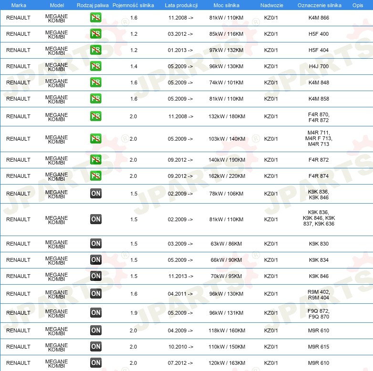
Task: Select the PB icon in the H4J 700 row
Action: coord(95,66)
